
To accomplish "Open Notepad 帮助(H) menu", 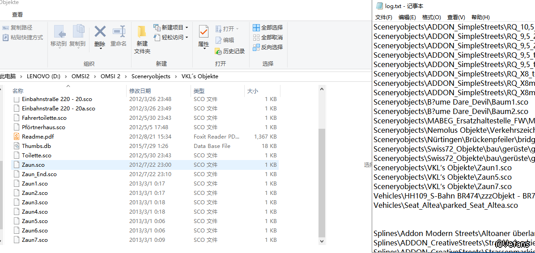I will click(x=480, y=17).
